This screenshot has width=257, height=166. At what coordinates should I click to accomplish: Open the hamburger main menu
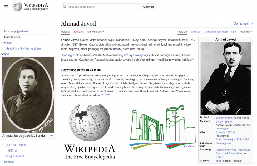6,7
